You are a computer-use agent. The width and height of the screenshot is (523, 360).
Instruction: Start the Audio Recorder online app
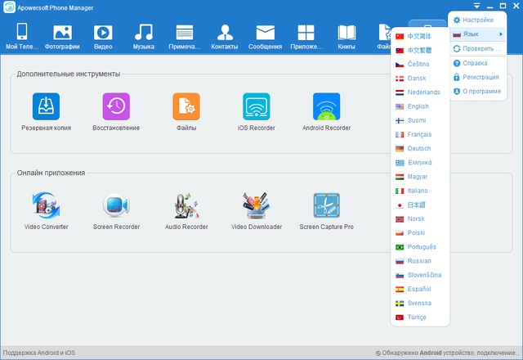point(186,205)
